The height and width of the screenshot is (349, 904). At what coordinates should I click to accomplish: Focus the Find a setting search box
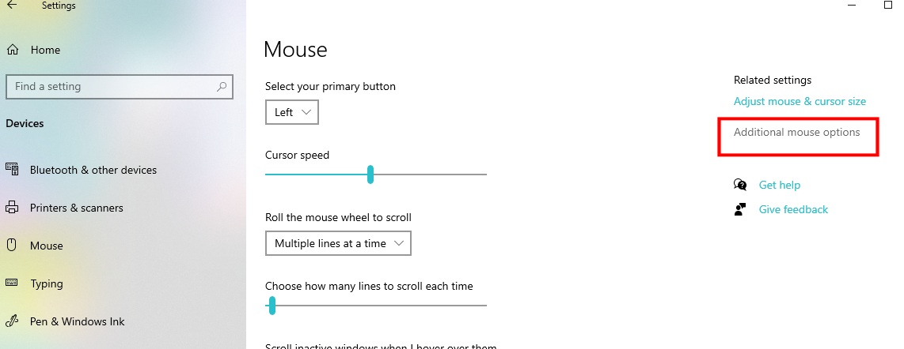[111, 87]
